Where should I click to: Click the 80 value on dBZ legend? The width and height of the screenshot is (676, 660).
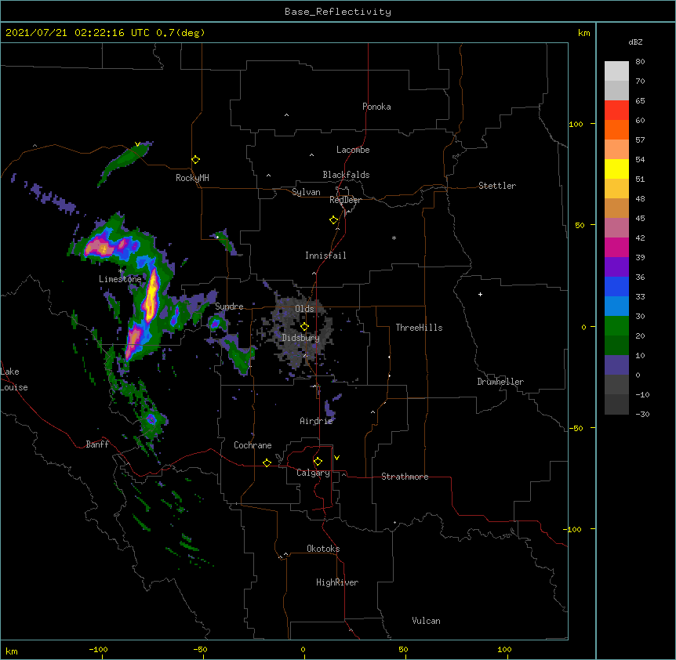[640, 62]
